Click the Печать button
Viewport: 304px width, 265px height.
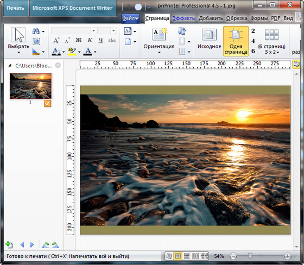[16, 8]
